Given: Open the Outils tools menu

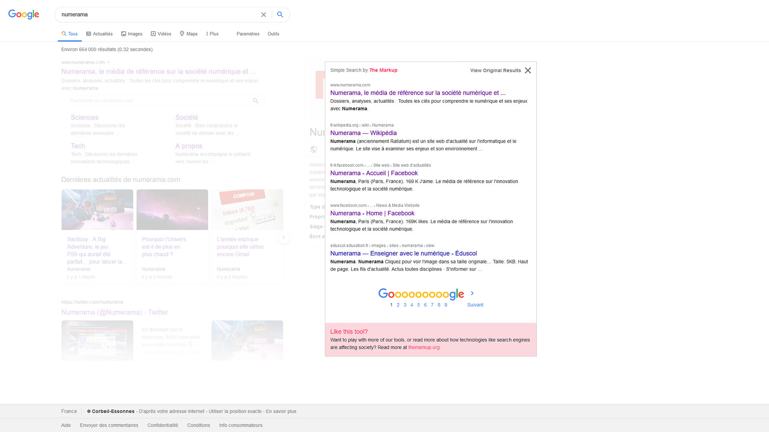Looking at the screenshot, I should pos(273,34).
